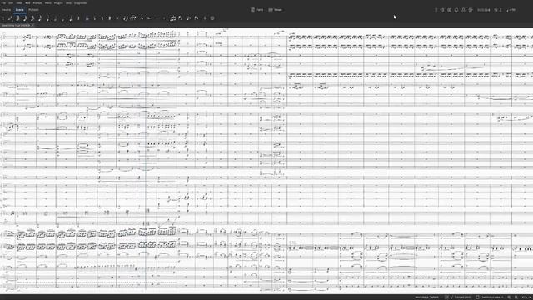Start playback with Play button
This screenshot has width=533, height=300.
coord(450,10)
